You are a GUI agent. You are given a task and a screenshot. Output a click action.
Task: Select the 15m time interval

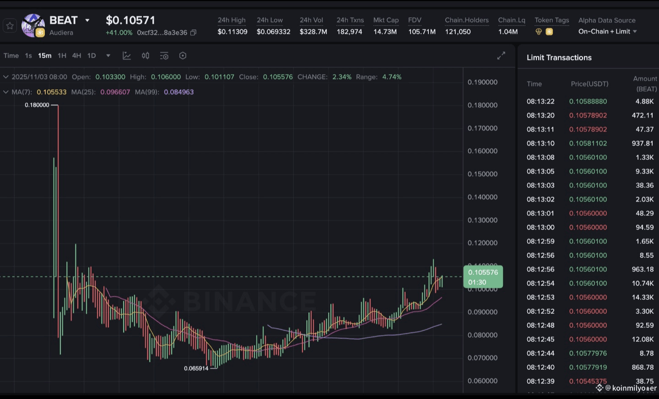44,55
